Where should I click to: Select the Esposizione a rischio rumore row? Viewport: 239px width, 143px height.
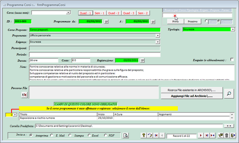pos(125,118)
